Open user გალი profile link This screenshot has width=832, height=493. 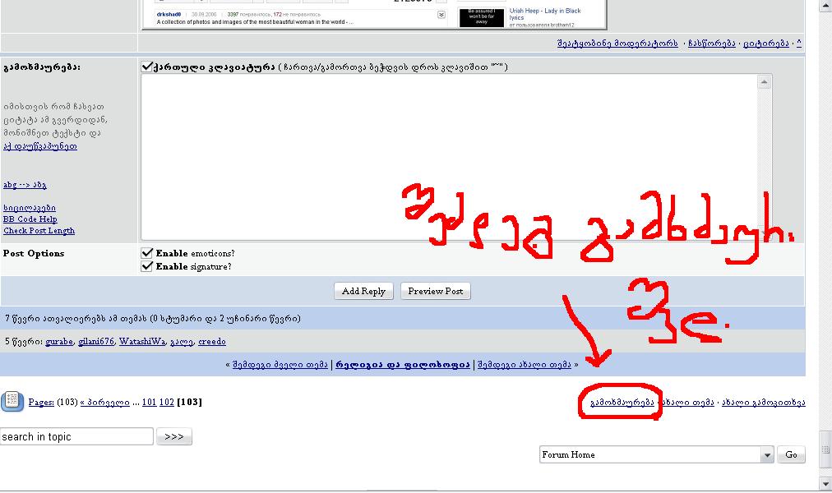pyautogui.click(x=182, y=341)
